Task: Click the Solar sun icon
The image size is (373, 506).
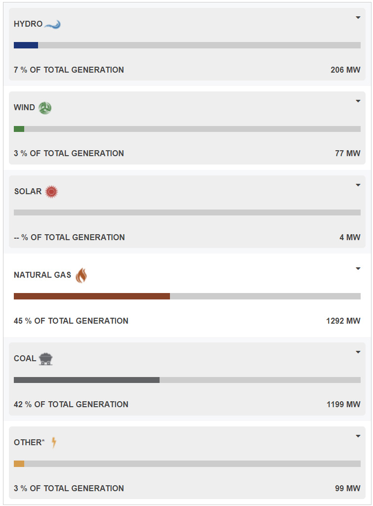Action: tap(51, 192)
